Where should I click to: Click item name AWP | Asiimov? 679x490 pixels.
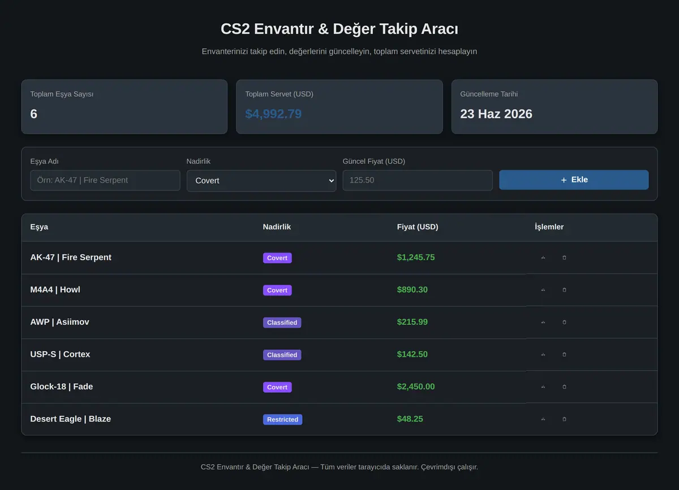click(x=60, y=322)
